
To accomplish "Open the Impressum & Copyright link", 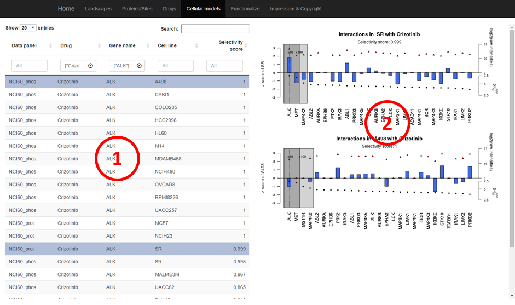I will click(296, 9).
